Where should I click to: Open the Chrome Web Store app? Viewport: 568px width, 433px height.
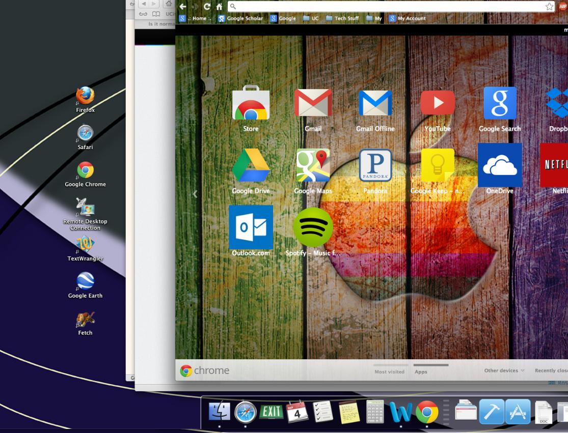[x=251, y=103]
